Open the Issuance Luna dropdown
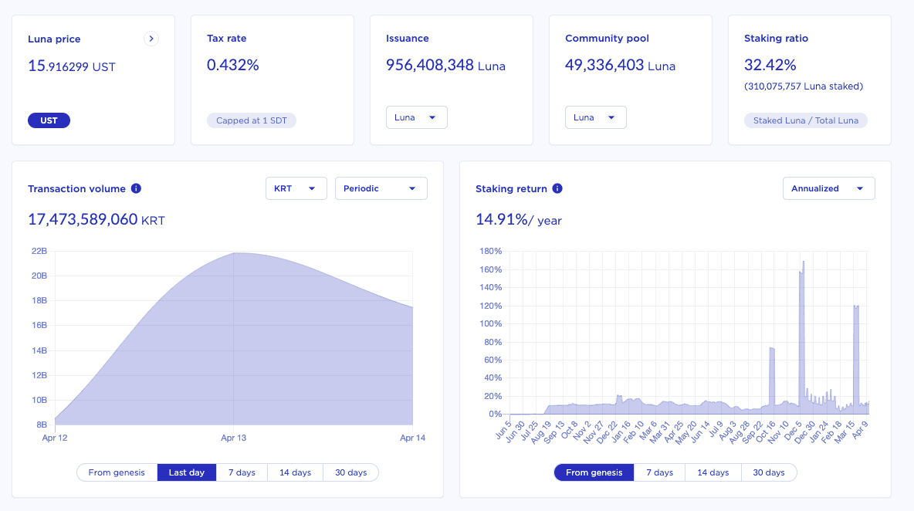The height and width of the screenshot is (511, 914). pos(416,117)
